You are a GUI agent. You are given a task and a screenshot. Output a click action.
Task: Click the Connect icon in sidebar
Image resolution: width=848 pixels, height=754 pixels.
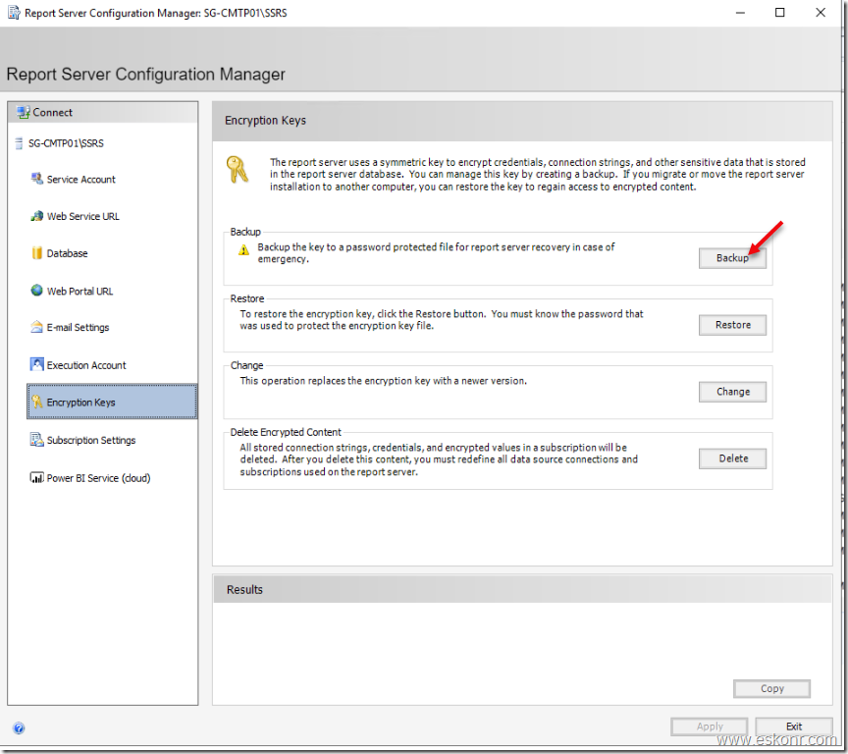click(x=23, y=113)
